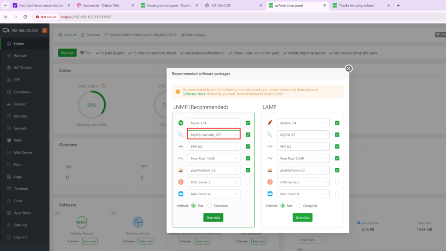This screenshot has height=251, width=446.
Task: Open the WP Toolkit sidebar item
Action: click(23, 68)
